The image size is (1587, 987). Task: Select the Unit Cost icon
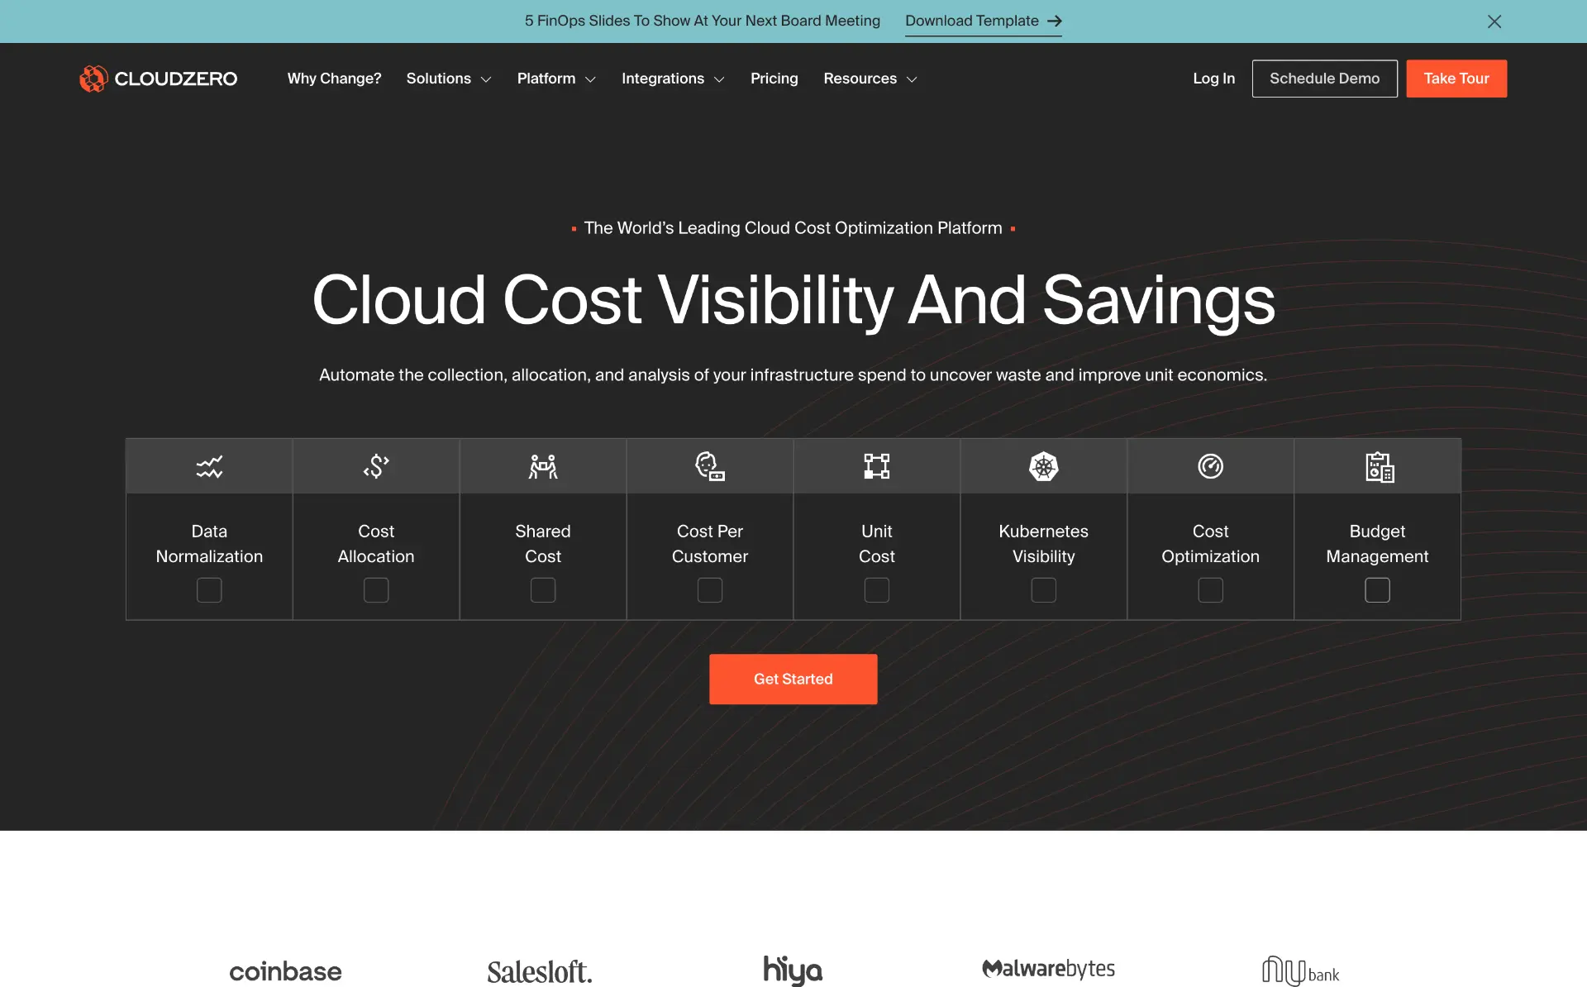click(x=876, y=465)
